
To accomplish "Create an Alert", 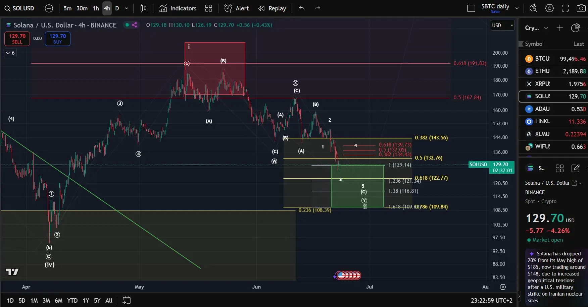I will (237, 8).
